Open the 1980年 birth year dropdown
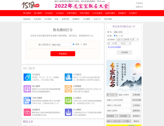This screenshot has width=164, height=126. [x=127, y=40]
